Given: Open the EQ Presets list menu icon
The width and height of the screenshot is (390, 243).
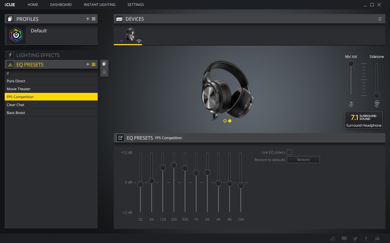Looking at the screenshot, I should point(94,64).
